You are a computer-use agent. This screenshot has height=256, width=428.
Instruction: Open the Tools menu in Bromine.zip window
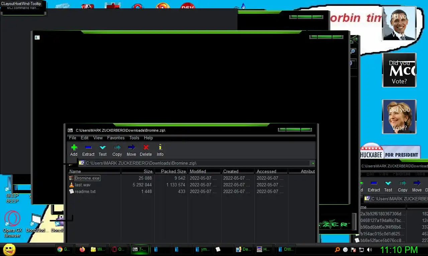coord(134,138)
